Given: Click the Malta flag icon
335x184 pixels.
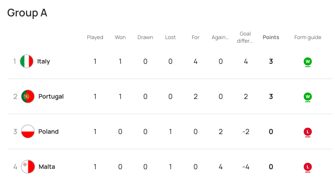Looking at the screenshot, I should (28, 167).
